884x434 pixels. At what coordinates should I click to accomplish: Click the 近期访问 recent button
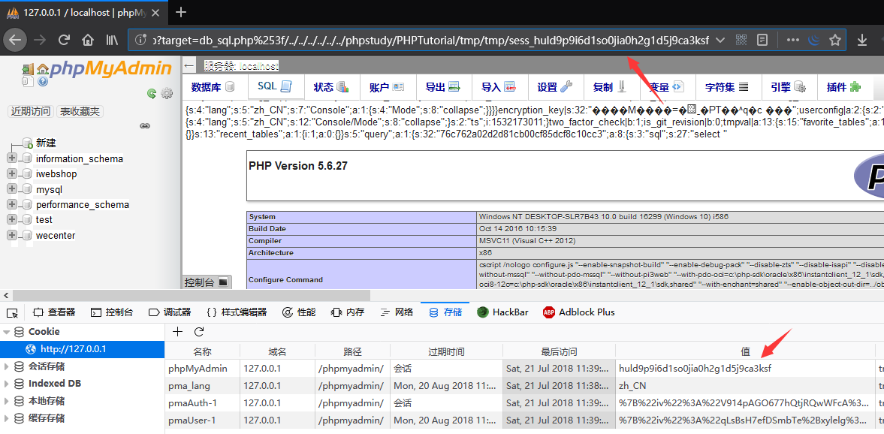coord(31,112)
